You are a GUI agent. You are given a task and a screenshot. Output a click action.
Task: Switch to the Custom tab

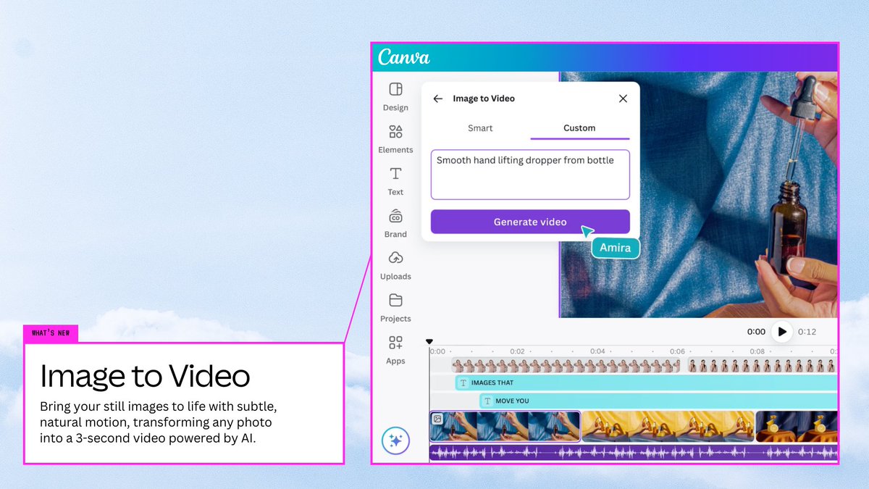579,128
